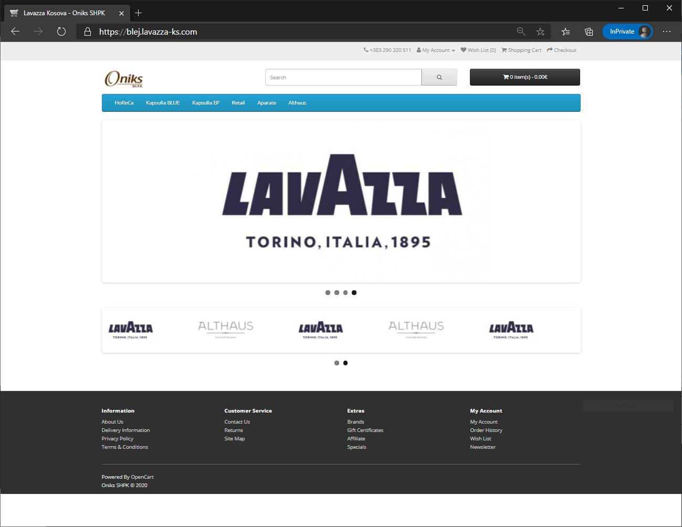Open Specials footer link
Image resolution: width=682 pixels, height=527 pixels.
(x=356, y=447)
